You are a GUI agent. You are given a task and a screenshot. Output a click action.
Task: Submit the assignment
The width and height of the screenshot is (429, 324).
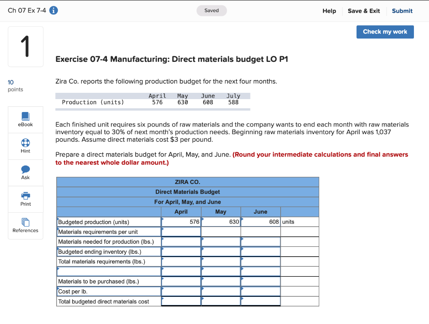tap(402, 11)
